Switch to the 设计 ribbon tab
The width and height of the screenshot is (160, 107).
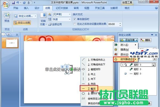pyautogui.click(x=37, y=8)
